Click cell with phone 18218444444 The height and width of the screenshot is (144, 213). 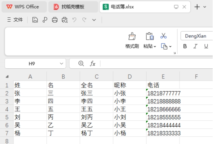(x=163, y=125)
